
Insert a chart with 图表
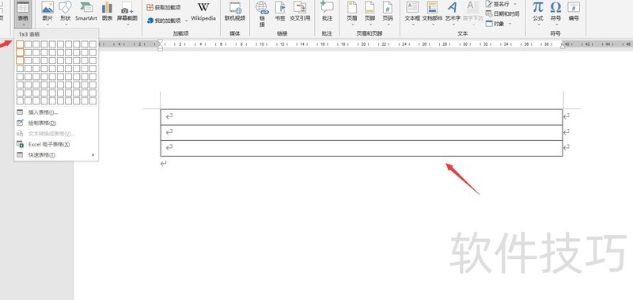coord(107,12)
